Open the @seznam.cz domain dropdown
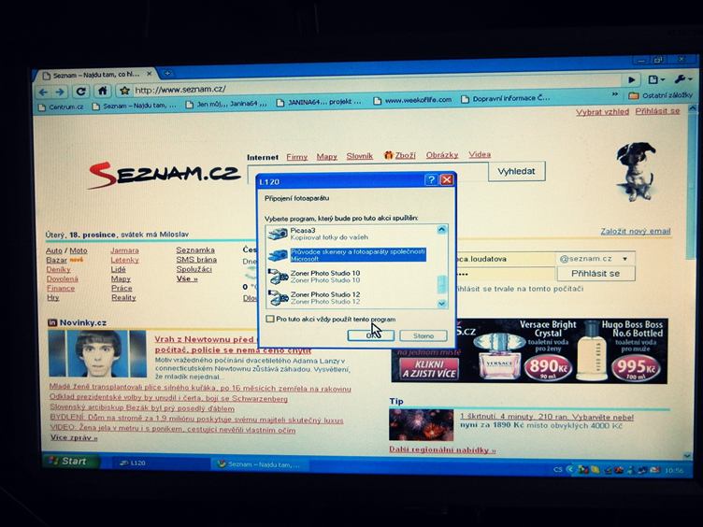This screenshot has width=703, height=527. coord(595,259)
